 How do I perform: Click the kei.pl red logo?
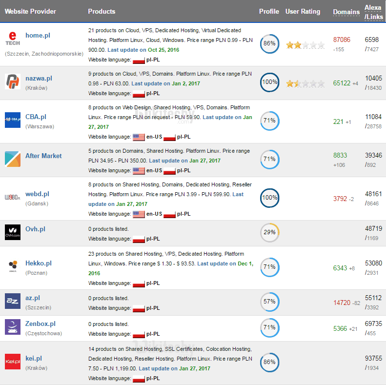point(12,362)
